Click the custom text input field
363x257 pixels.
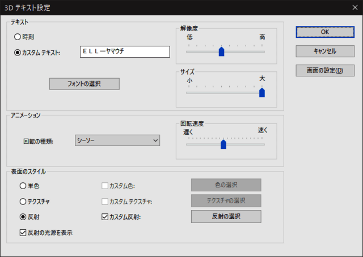point(125,52)
